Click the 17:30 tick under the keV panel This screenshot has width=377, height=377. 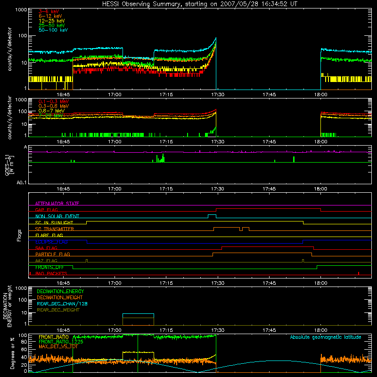218,95
